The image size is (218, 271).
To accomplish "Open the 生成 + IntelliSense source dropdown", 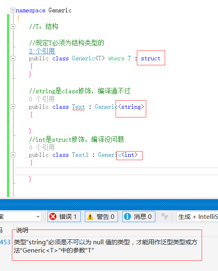I will click(x=197, y=216).
